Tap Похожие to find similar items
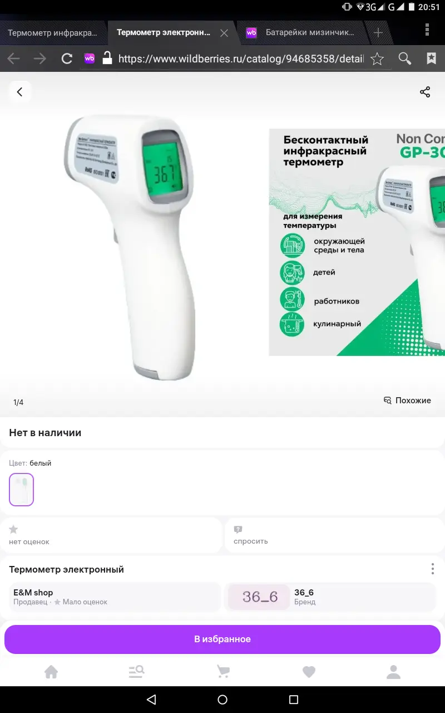445x713 pixels. pyautogui.click(x=407, y=400)
